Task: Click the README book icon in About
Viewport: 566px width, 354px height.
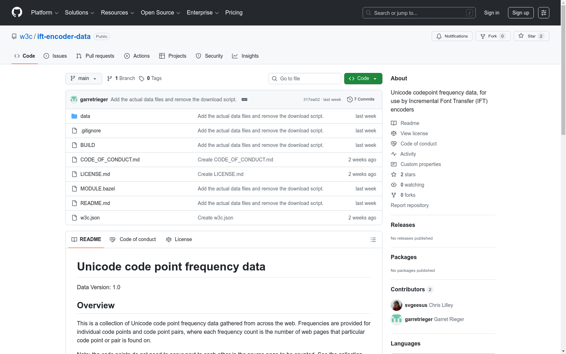Action: point(394,123)
